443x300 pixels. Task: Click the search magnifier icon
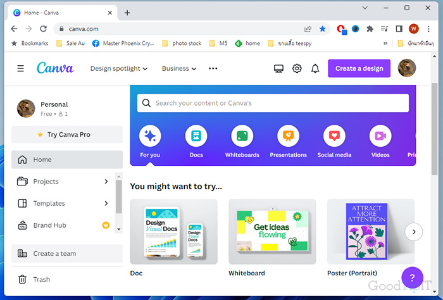click(x=146, y=103)
